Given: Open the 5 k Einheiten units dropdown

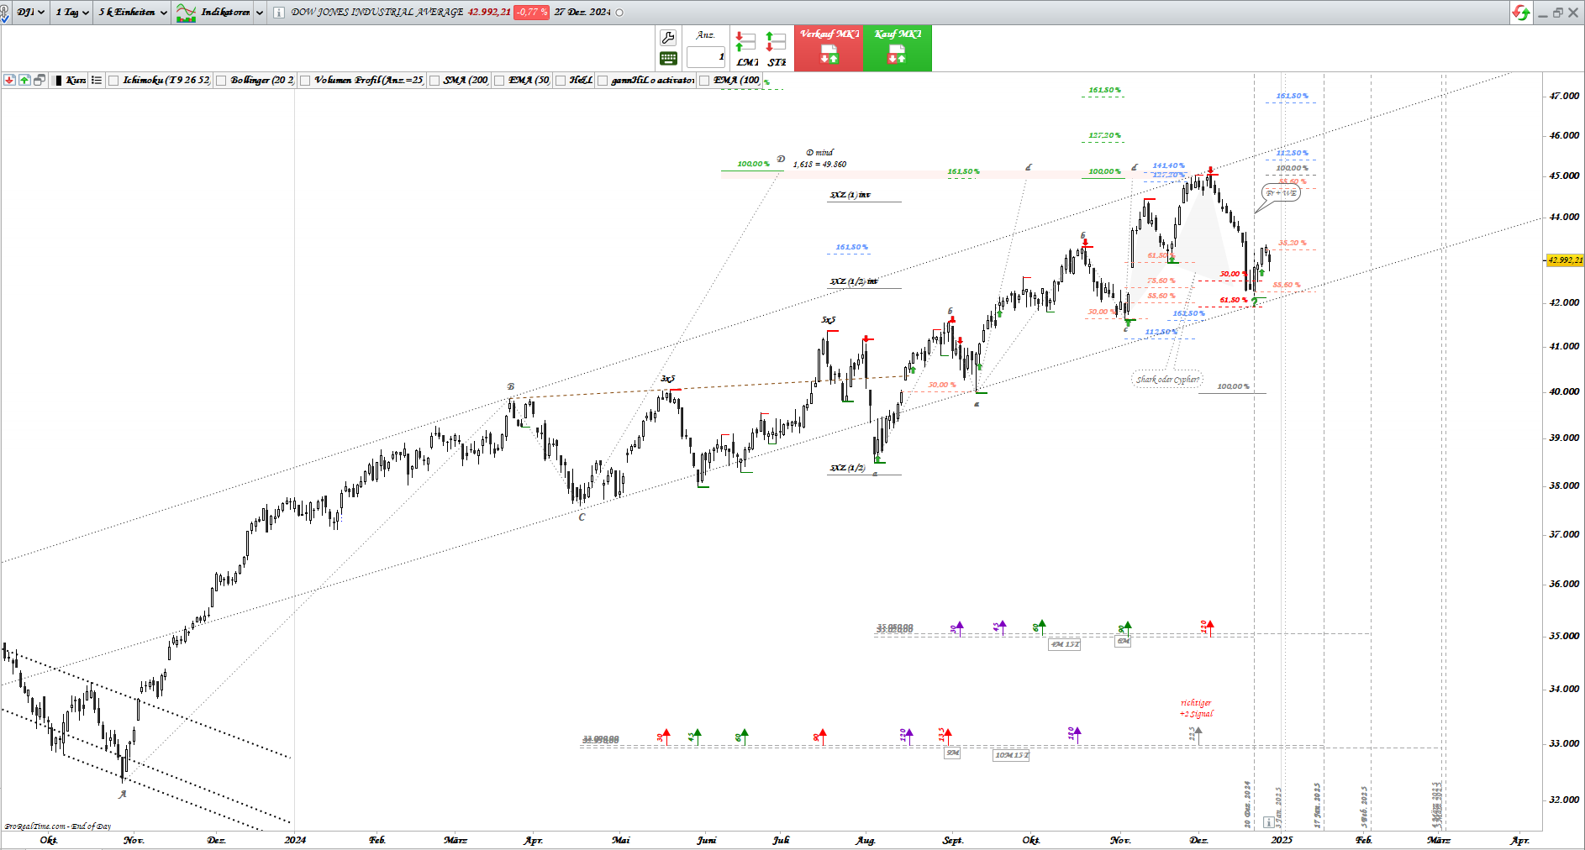Looking at the screenshot, I should coord(132,13).
